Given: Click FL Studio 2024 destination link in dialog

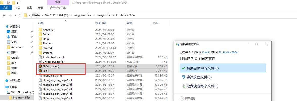Looking at the screenshot, I should pos(228,52).
